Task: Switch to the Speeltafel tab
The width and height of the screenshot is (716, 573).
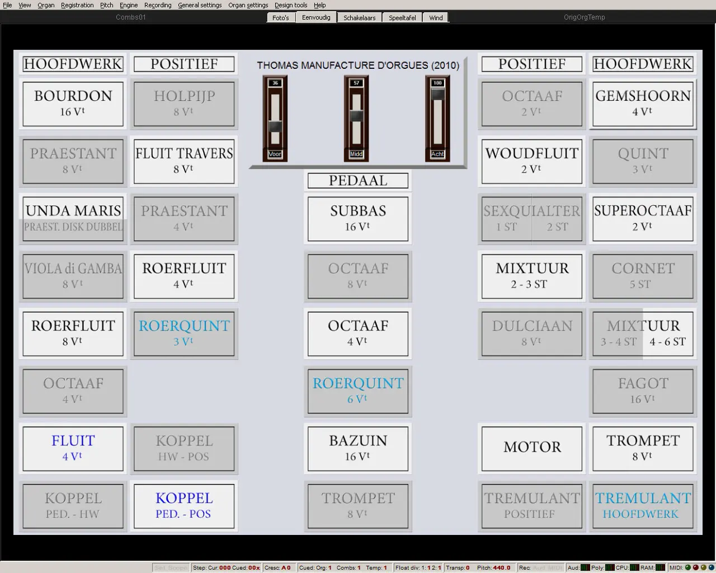Action: [402, 18]
